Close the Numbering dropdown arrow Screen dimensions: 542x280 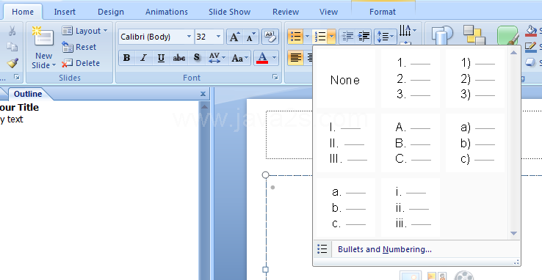coord(332,37)
